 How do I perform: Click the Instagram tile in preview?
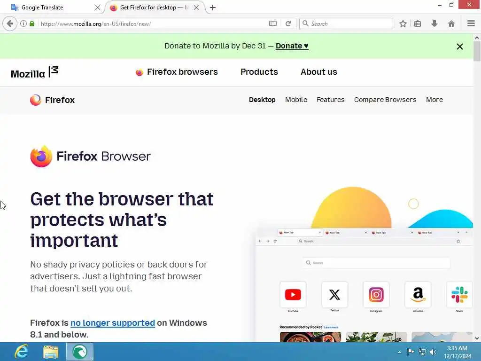(x=376, y=295)
